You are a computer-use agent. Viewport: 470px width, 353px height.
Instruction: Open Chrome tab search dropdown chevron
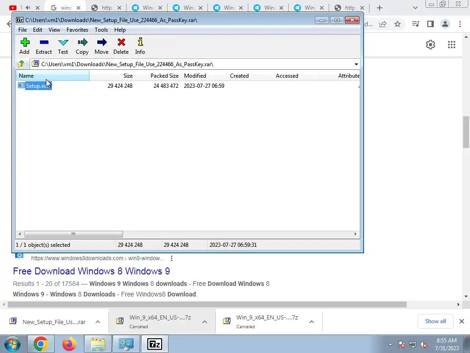point(415,8)
